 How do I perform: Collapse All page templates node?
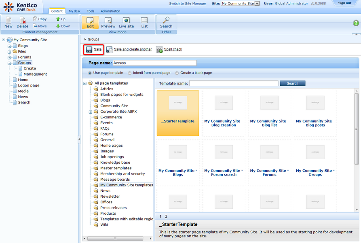tap(85, 83)
